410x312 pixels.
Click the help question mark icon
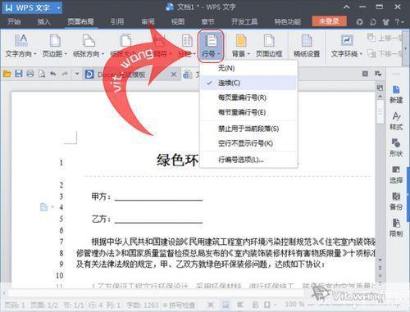point(398,22)
